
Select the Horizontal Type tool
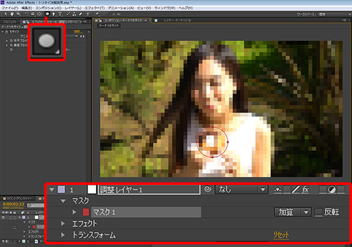pos(60,14)
